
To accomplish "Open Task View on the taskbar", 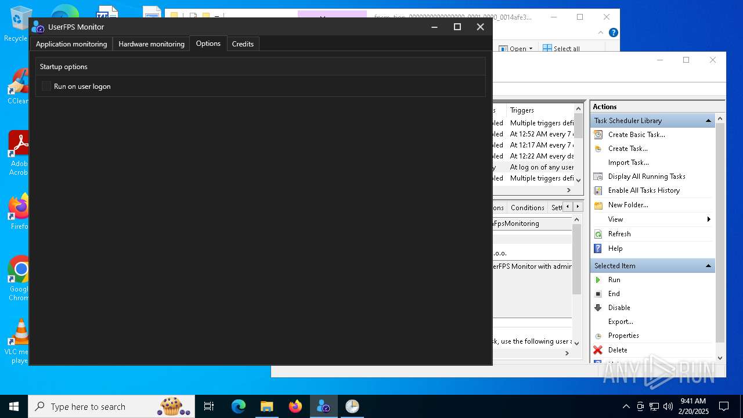I will coord(209,406).
